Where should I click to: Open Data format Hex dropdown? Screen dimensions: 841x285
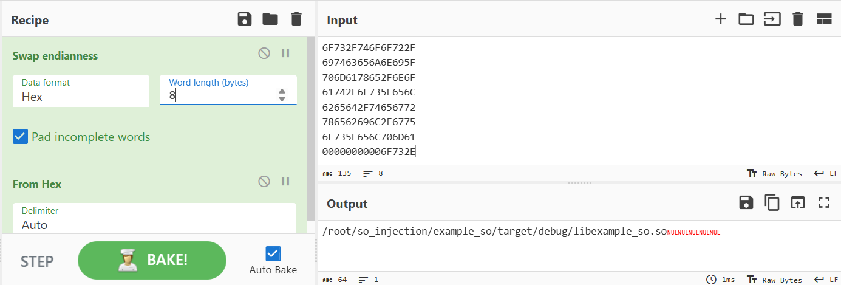(x=81, y=91)
